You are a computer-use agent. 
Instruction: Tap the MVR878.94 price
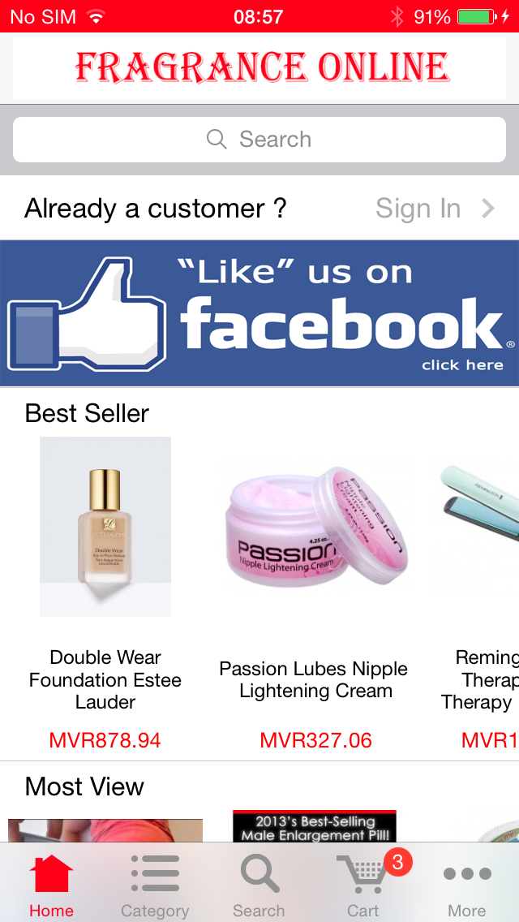click(105, 740)
